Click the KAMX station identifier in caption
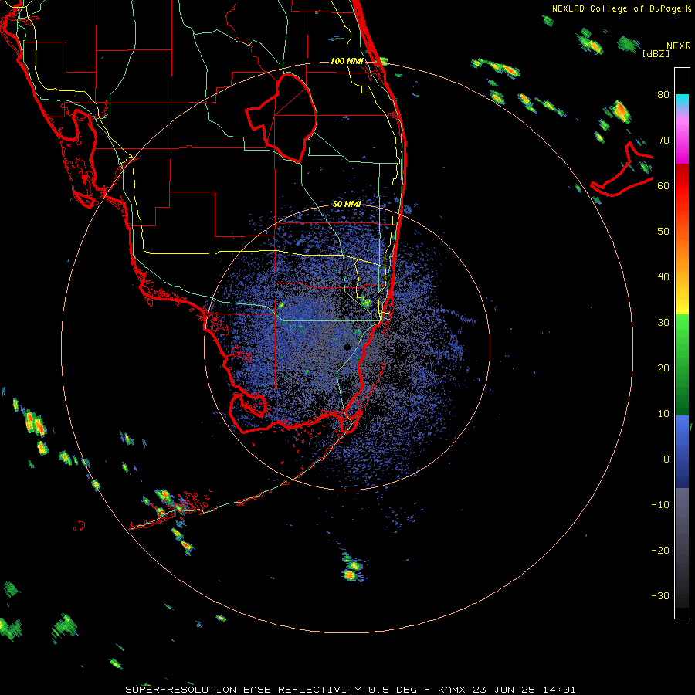This screenshot has height=695, width=695. click(x=453, y=690)
